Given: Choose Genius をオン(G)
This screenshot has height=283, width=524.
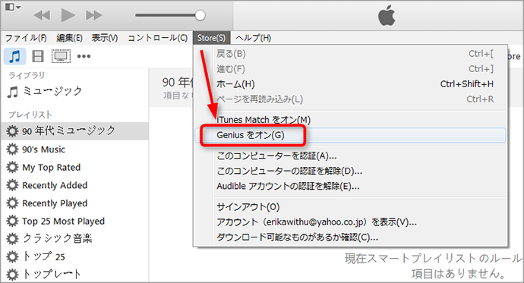Looking at the screenshot, I should [350, 135].
